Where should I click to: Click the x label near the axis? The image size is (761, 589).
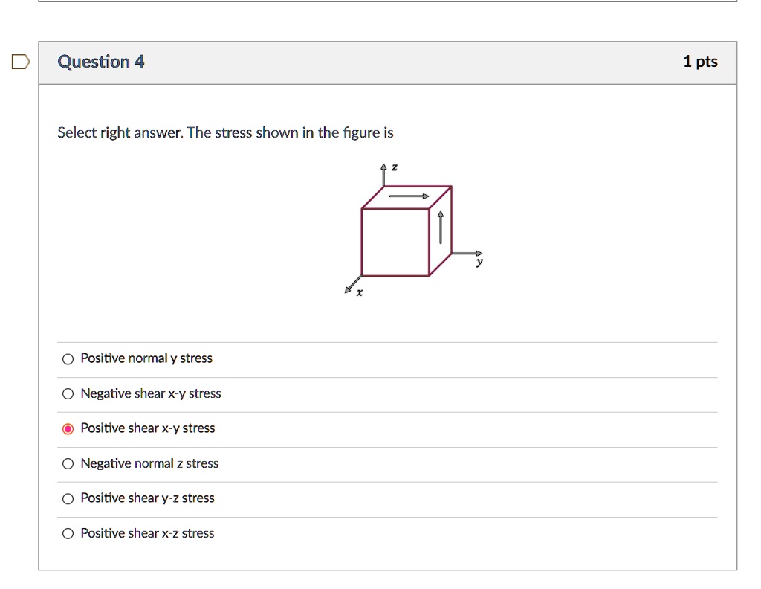pyautogui.click(x=359, y=293)
